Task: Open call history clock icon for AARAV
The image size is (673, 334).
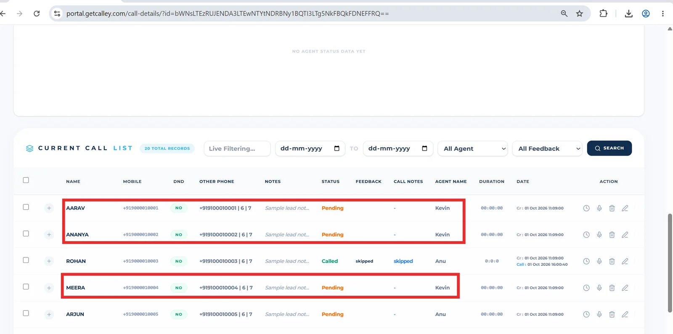Action: (x=586, y=208)
